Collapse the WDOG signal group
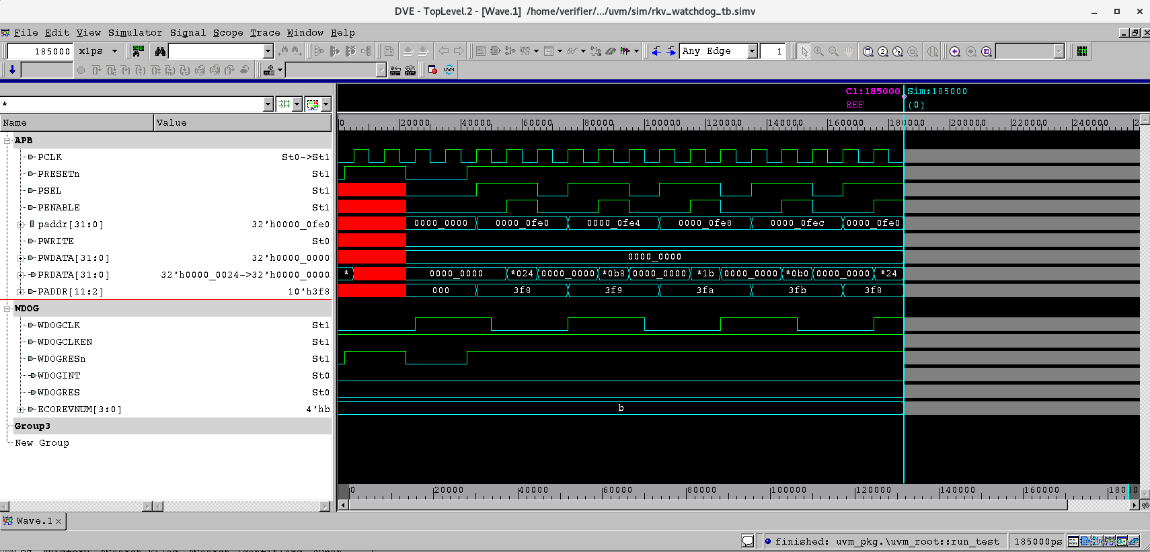Viewport: 1150px width, 552px height. pos(7,309)
